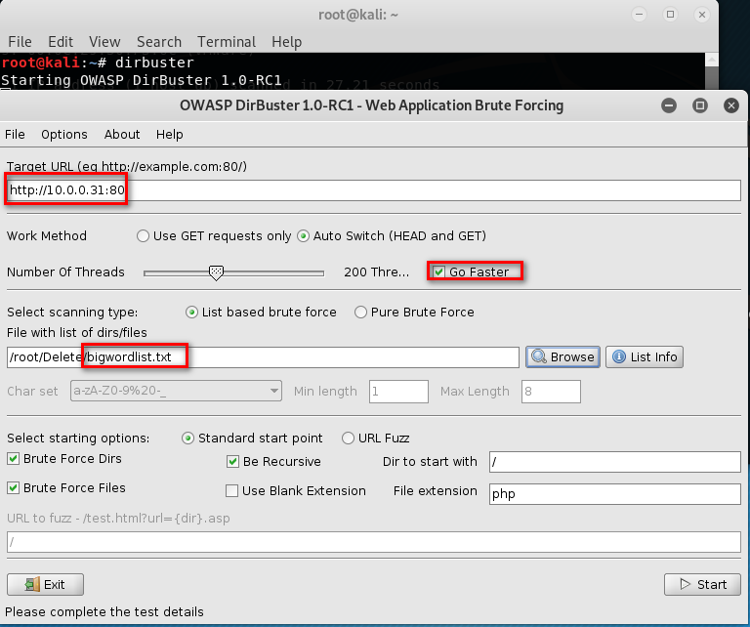
Task: Open the Char set dropdown
Action: coord(176,391)
